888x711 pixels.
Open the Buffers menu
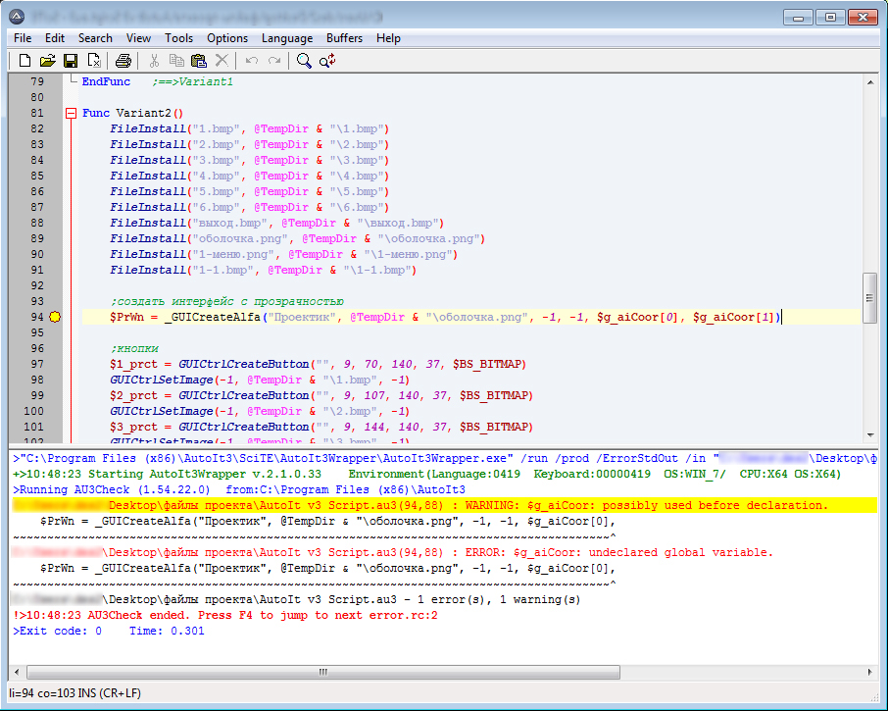pos(344,38)
